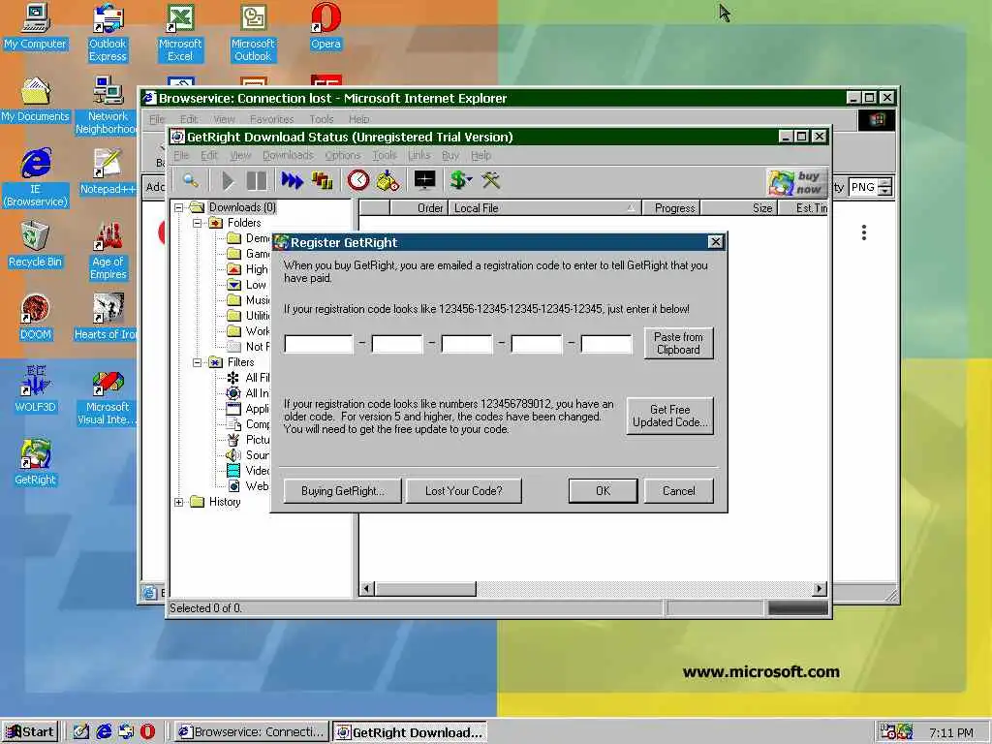Select the Opera desktop icon
This screenshot has height=744, width=992.
point(325,26)
